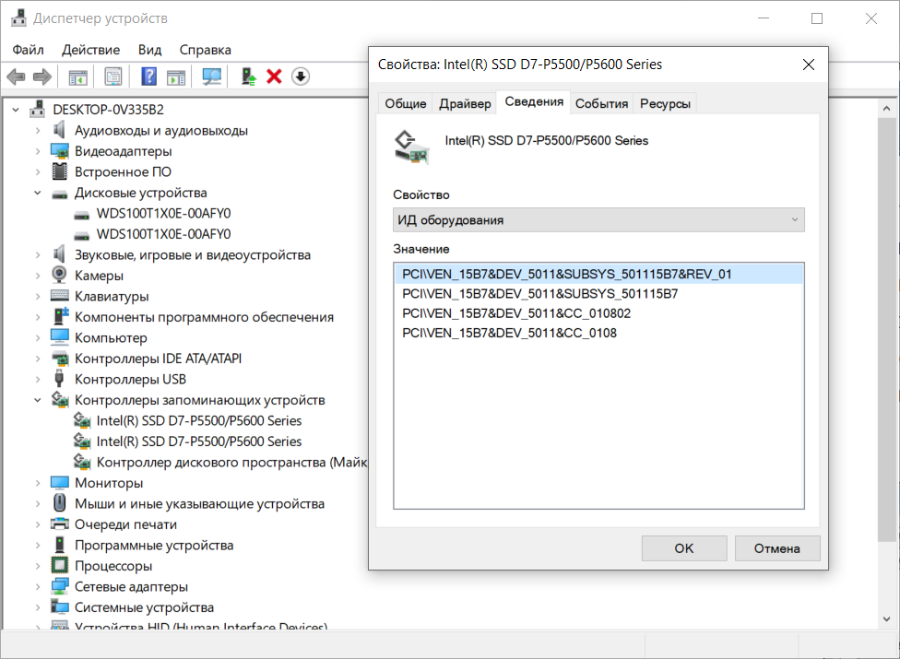Image resolution: width=900 pixels, height=659 pixels.
Task: Click the Процессоры CPU icon
Action: pos(60,566)
